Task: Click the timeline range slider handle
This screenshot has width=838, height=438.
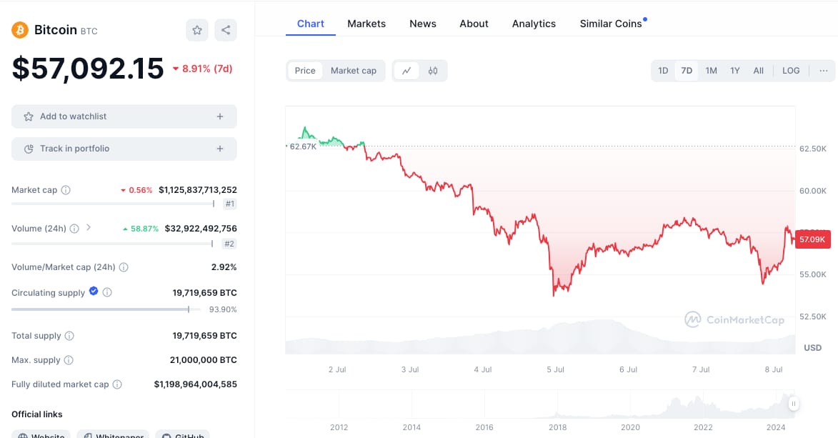Action: click(x=793, y=404)
